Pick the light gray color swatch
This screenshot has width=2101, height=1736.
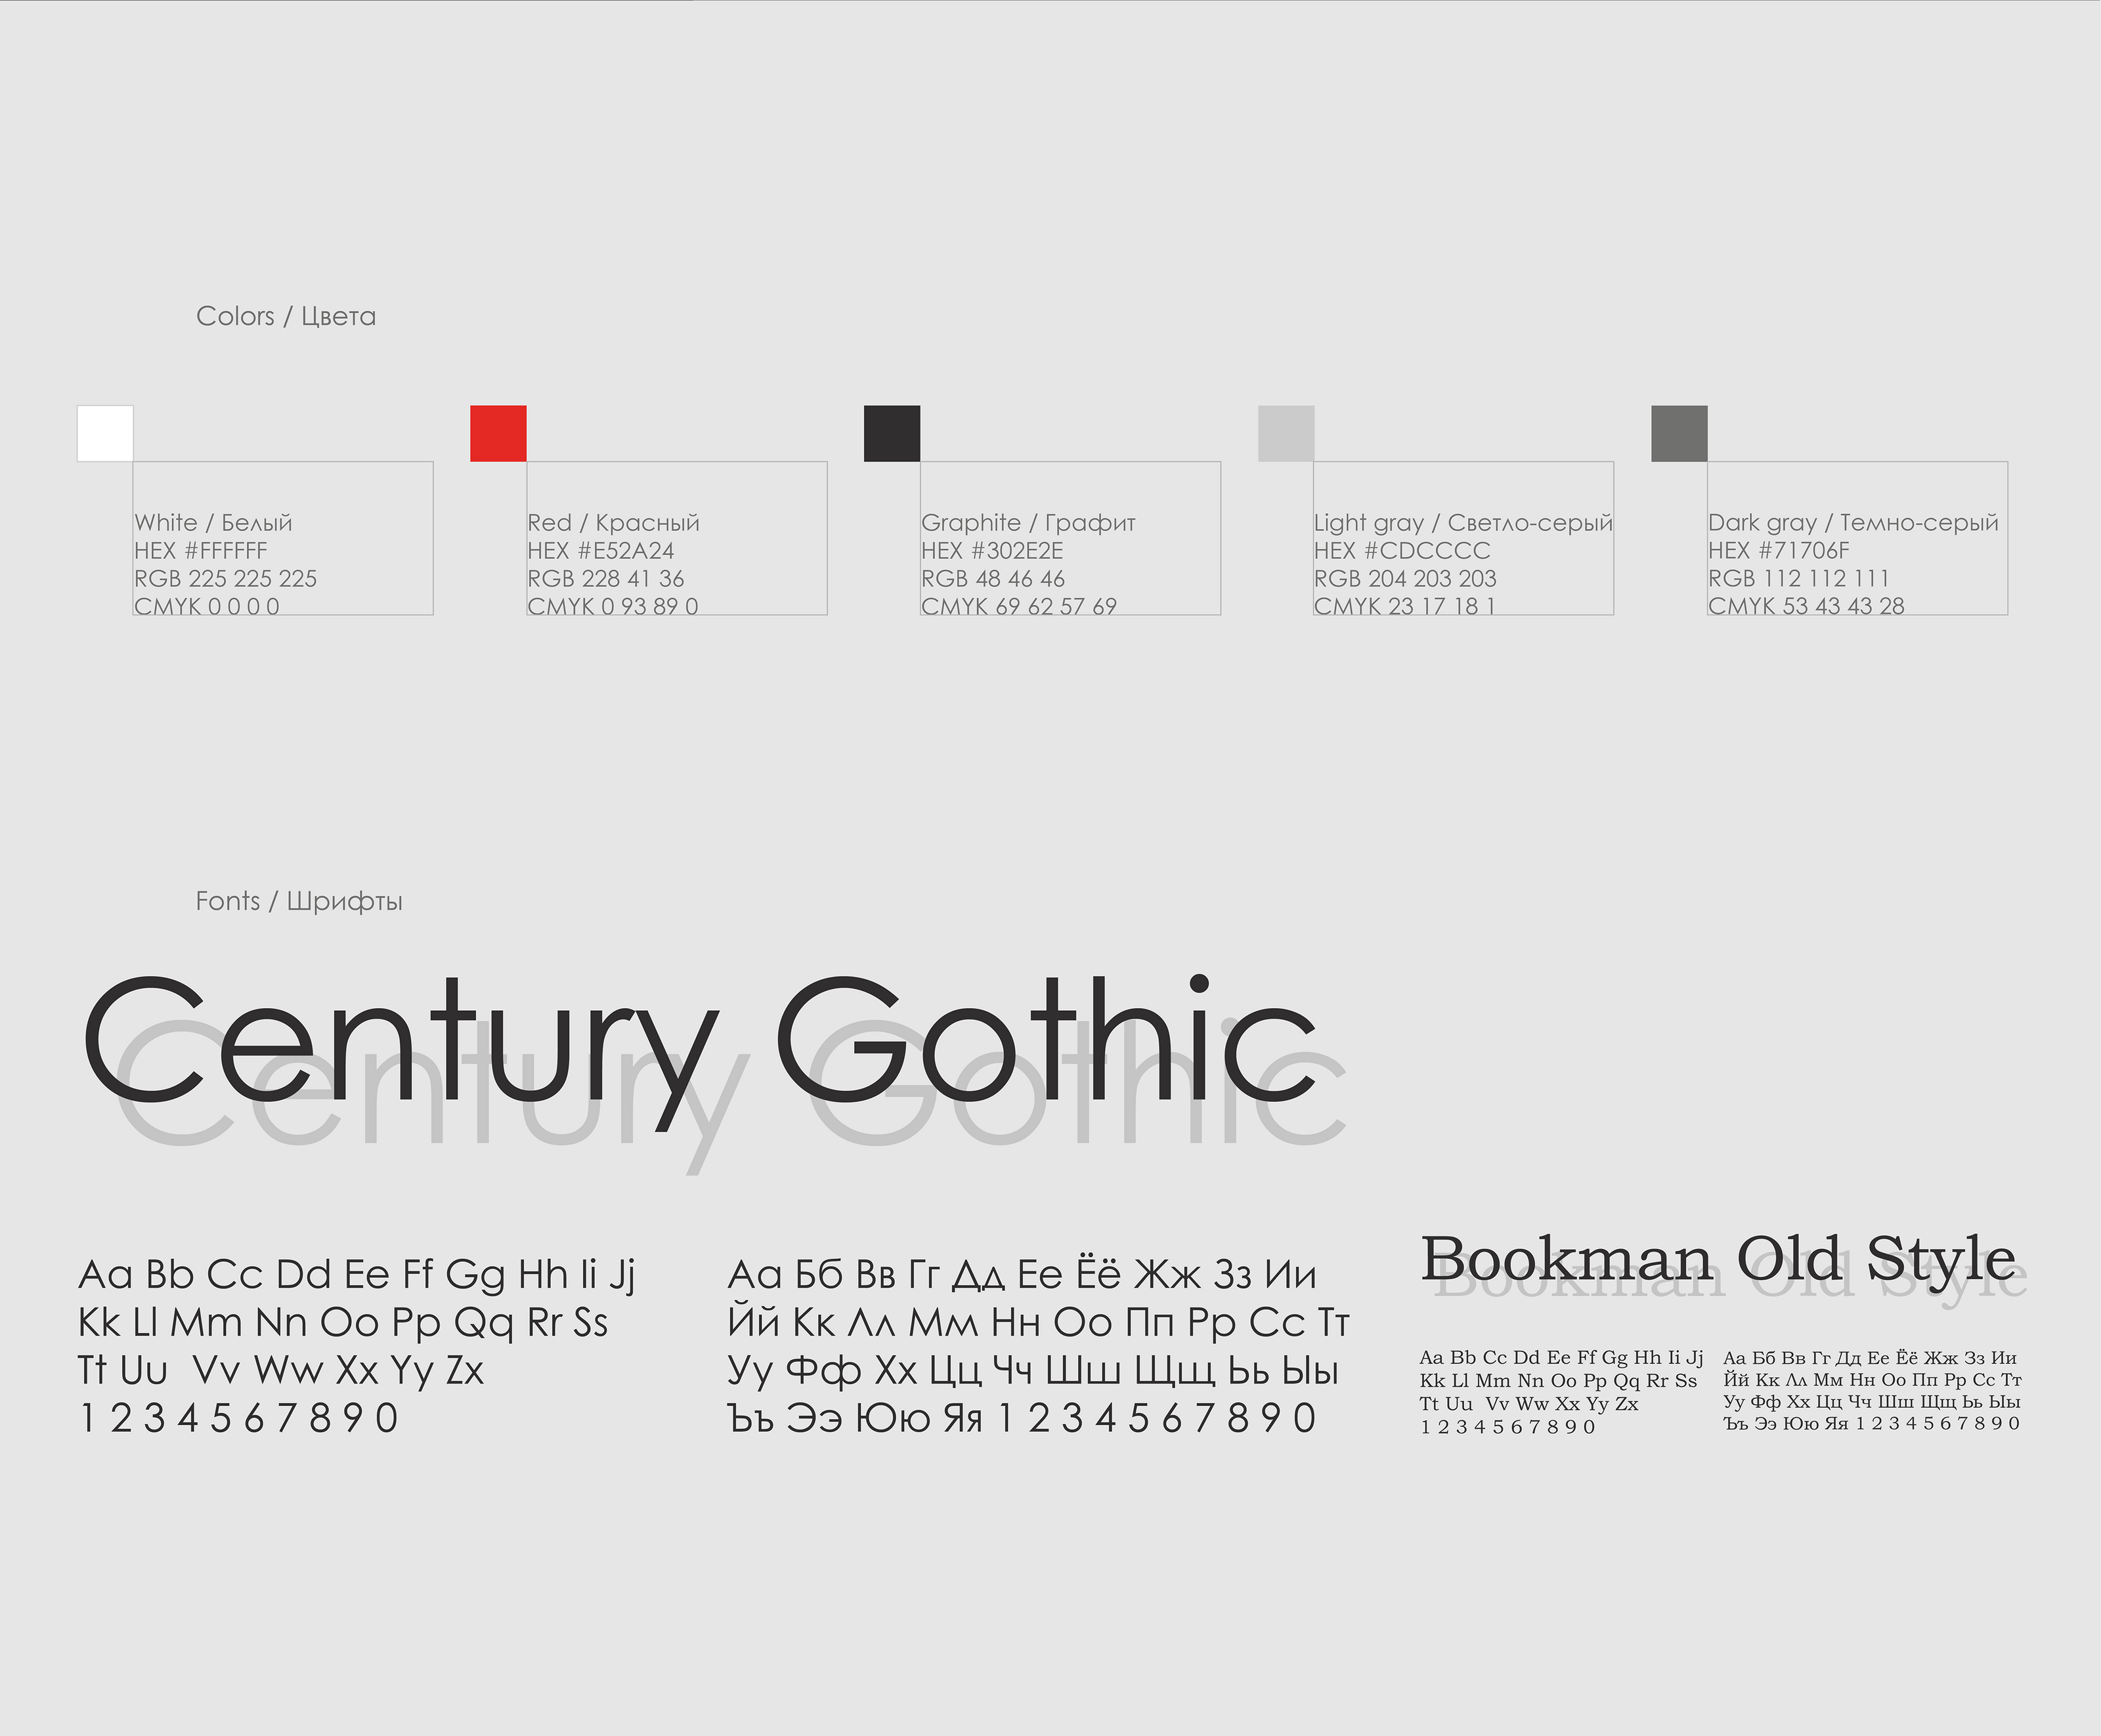[1286, 433]
